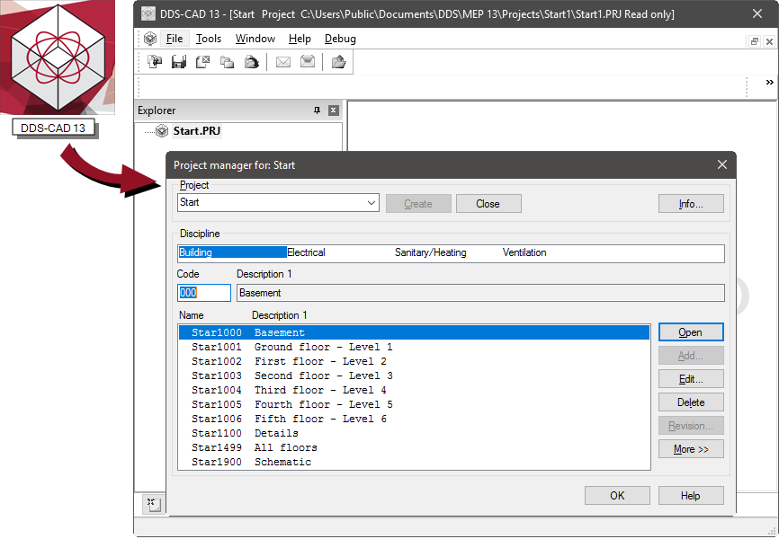The width and height of the screenshot is (779, 539).
Task: Click the greyed-out Revision... button
Action: click(691, 425)
